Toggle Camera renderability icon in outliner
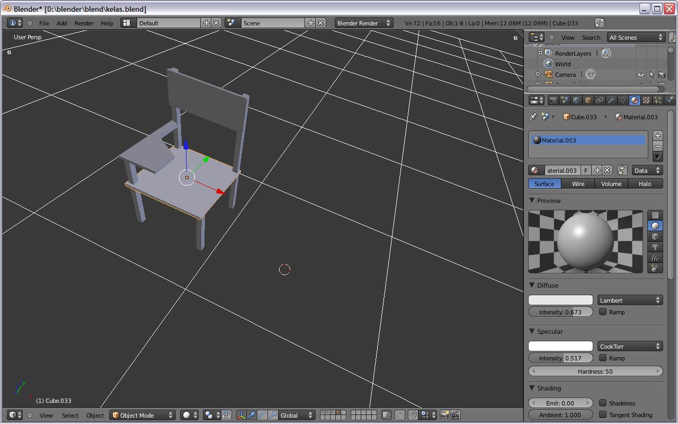Image resolution: width=678 pixels, height=424 pixels. [662, 75]
